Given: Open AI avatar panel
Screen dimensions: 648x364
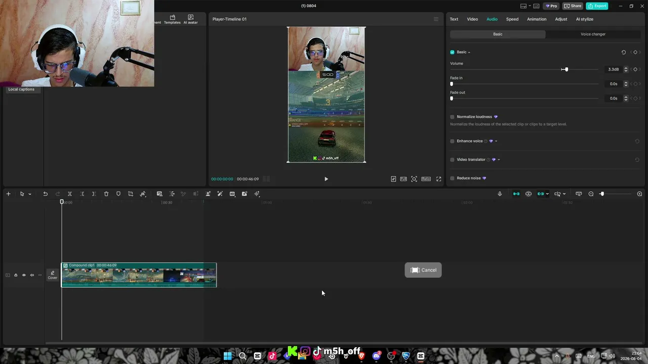Looking at the screenshot, I should pos(190,19).
